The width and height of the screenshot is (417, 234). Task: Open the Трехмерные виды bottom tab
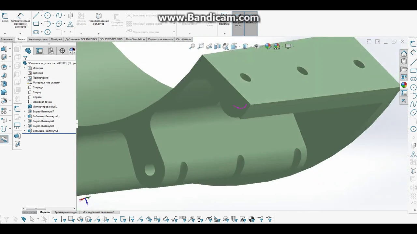(65, 212)
